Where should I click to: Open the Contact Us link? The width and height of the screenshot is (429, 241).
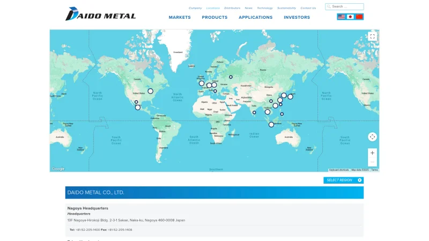click(308, 8)
